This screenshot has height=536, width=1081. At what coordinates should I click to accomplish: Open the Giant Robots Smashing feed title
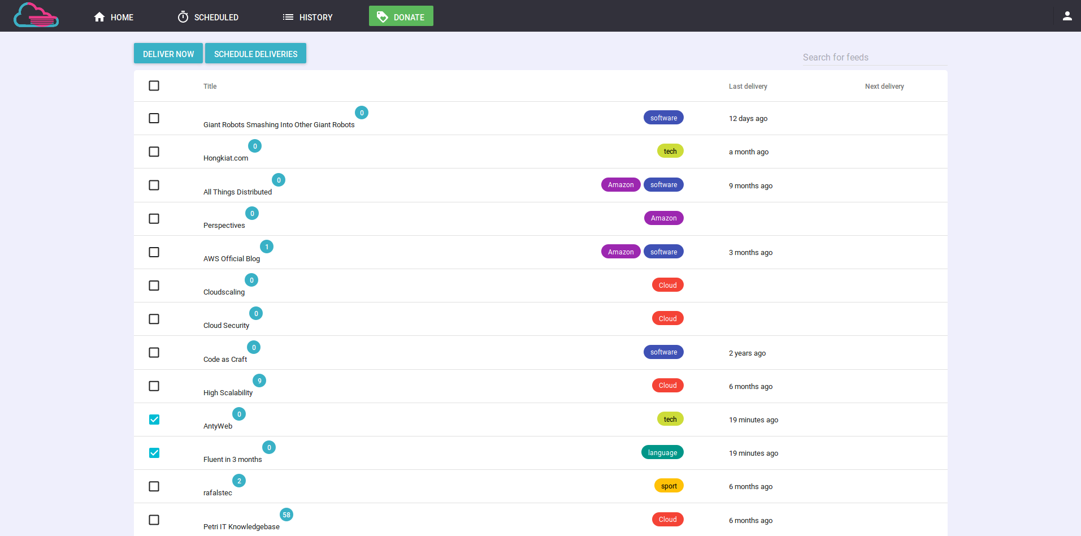pos(279,125)
